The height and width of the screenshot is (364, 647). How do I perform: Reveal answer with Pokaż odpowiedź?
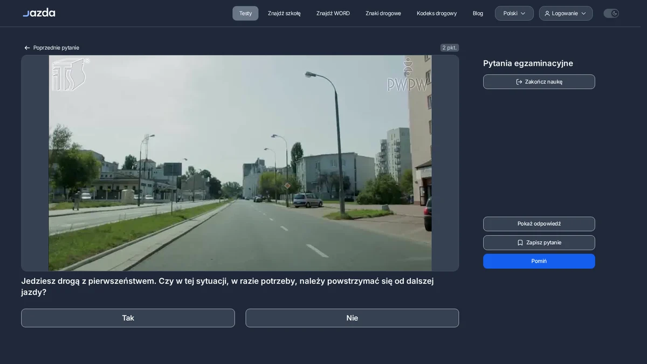pos(539,224)
